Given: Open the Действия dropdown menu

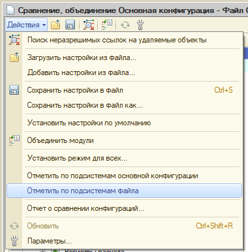Looking at the screenshot, I should point(26,25).
